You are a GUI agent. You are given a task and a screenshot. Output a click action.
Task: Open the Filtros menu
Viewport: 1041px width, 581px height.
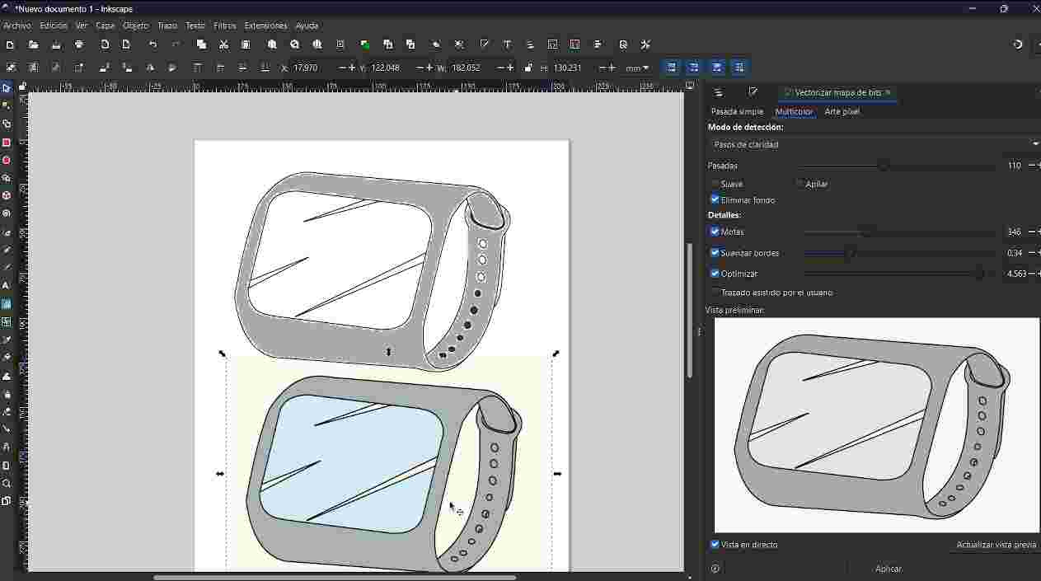pyautogui.click(x=224, y=26)
